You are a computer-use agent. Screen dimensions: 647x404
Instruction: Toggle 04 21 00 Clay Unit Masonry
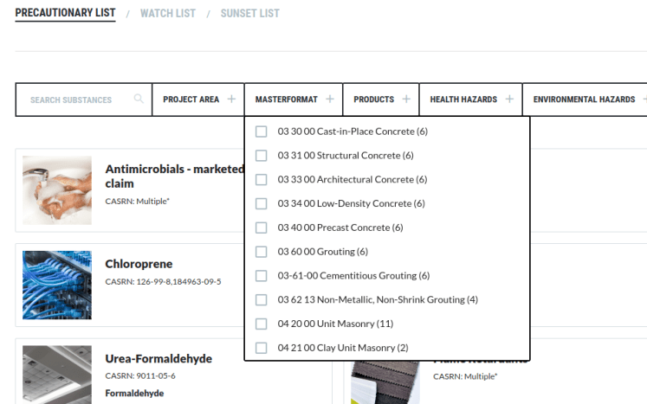pos(262,348)
